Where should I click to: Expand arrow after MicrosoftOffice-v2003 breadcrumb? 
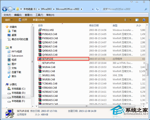pos(81,9)
